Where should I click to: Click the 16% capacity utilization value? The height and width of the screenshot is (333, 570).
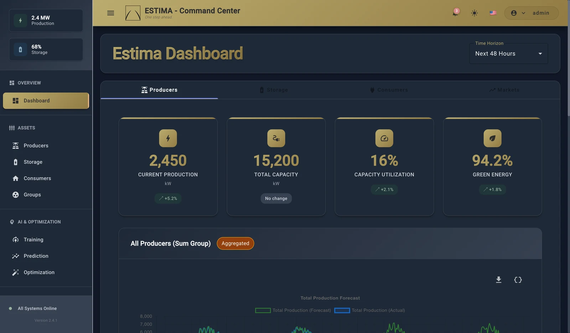point(384,160)
